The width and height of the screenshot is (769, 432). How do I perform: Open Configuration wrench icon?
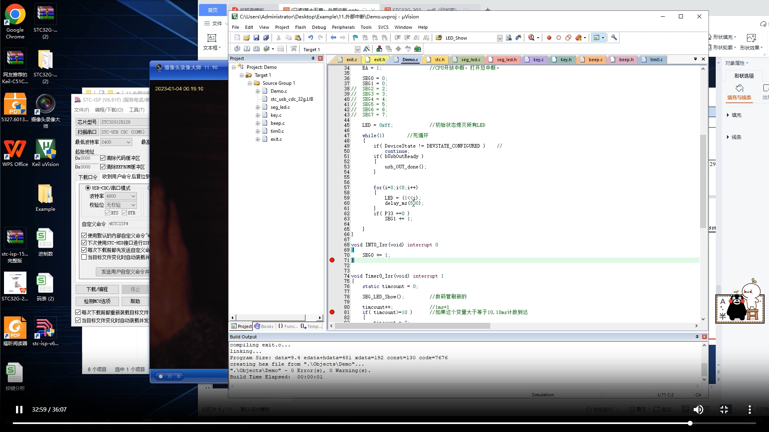pos(614,38)
